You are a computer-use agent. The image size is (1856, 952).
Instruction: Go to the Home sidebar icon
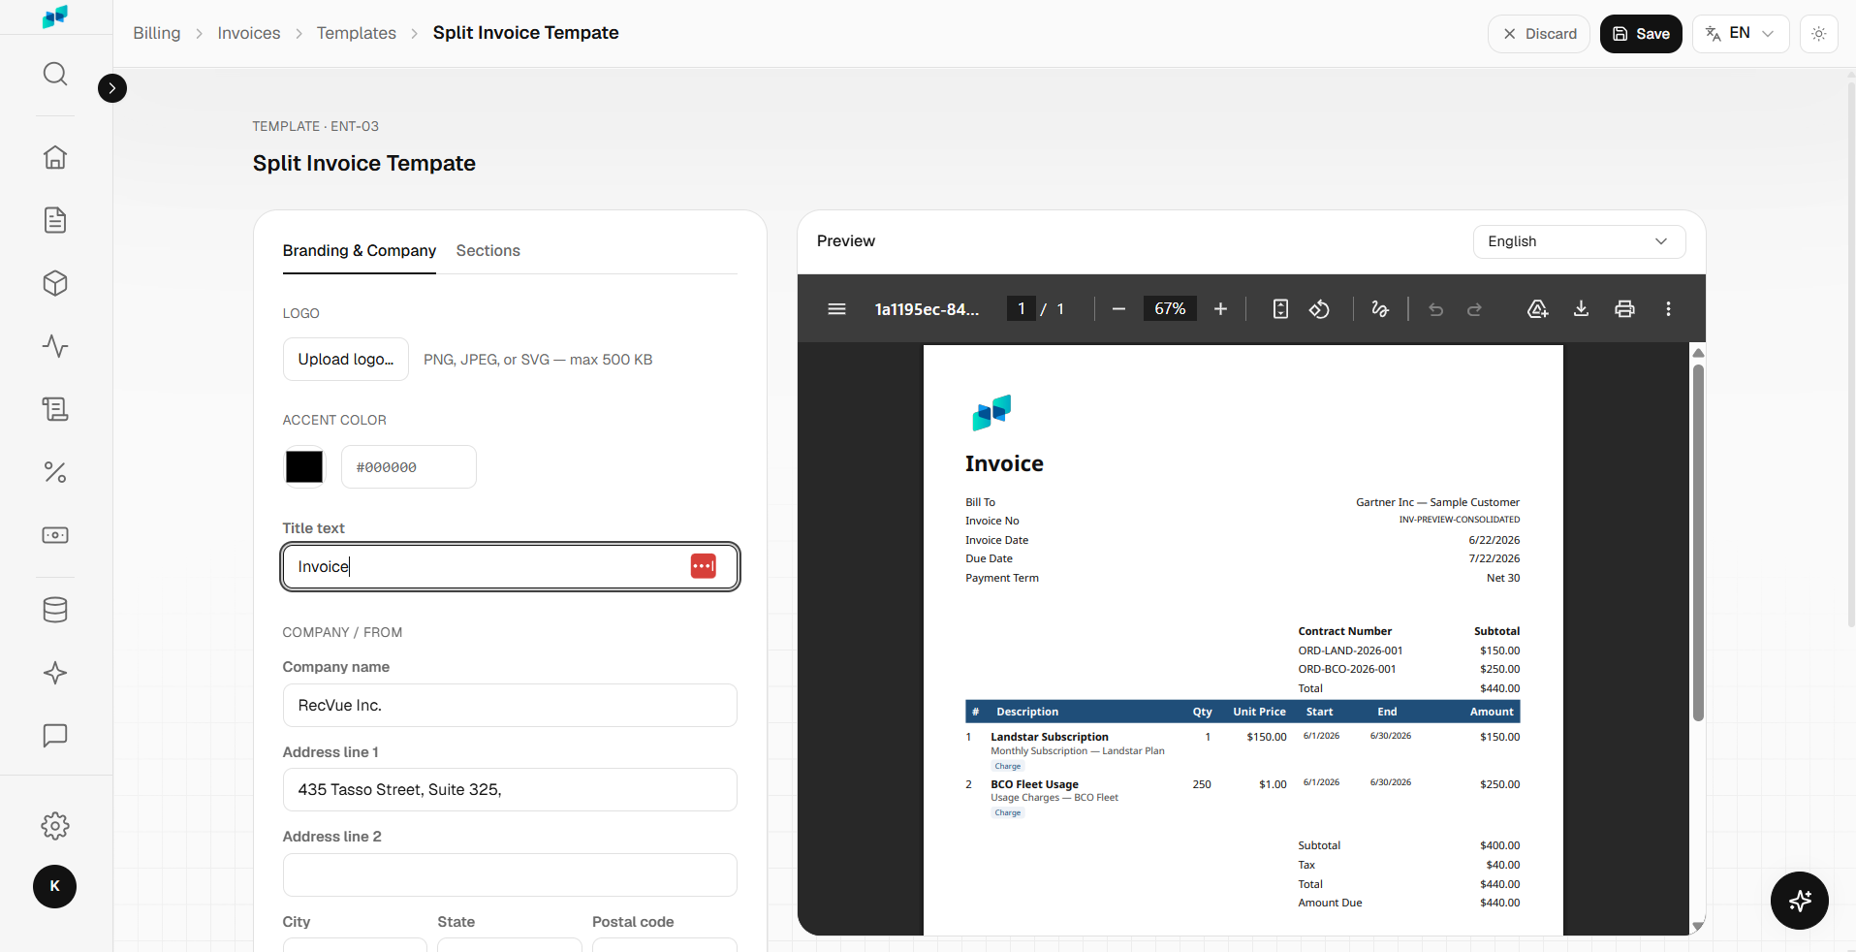55,157
